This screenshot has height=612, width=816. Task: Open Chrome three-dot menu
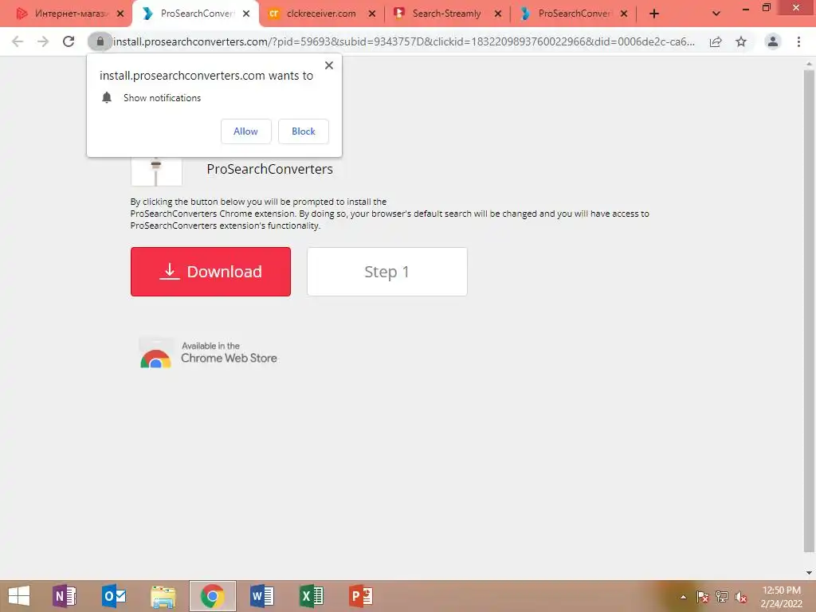point(798,41)
